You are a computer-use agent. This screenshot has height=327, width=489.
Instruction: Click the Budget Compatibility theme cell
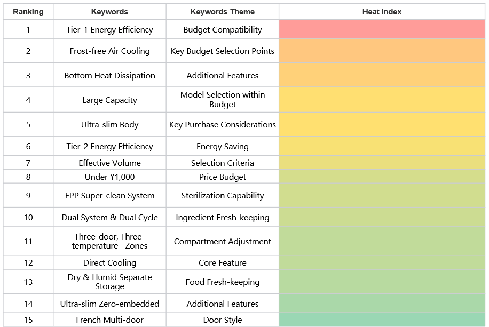(x=222, y=29)
